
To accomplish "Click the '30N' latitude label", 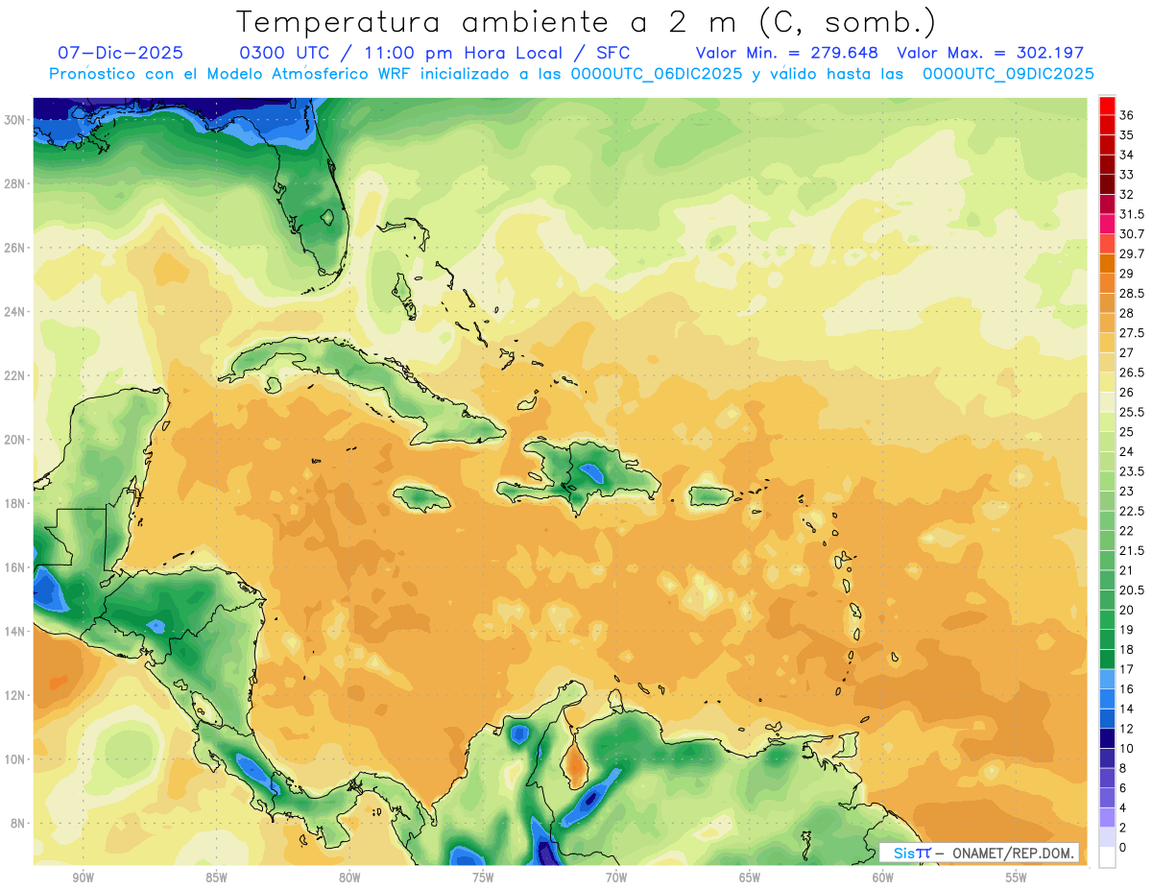I will click(14, 119).
